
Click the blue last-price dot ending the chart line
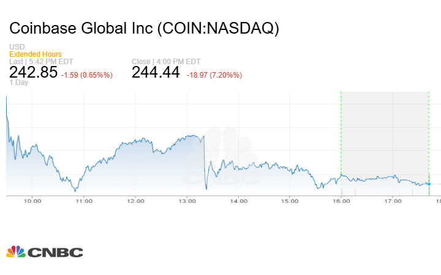(428, 183)
